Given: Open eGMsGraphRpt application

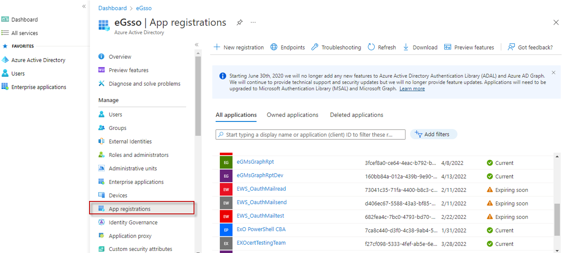Looking at the screenshot, I should (x=255, y=161).
